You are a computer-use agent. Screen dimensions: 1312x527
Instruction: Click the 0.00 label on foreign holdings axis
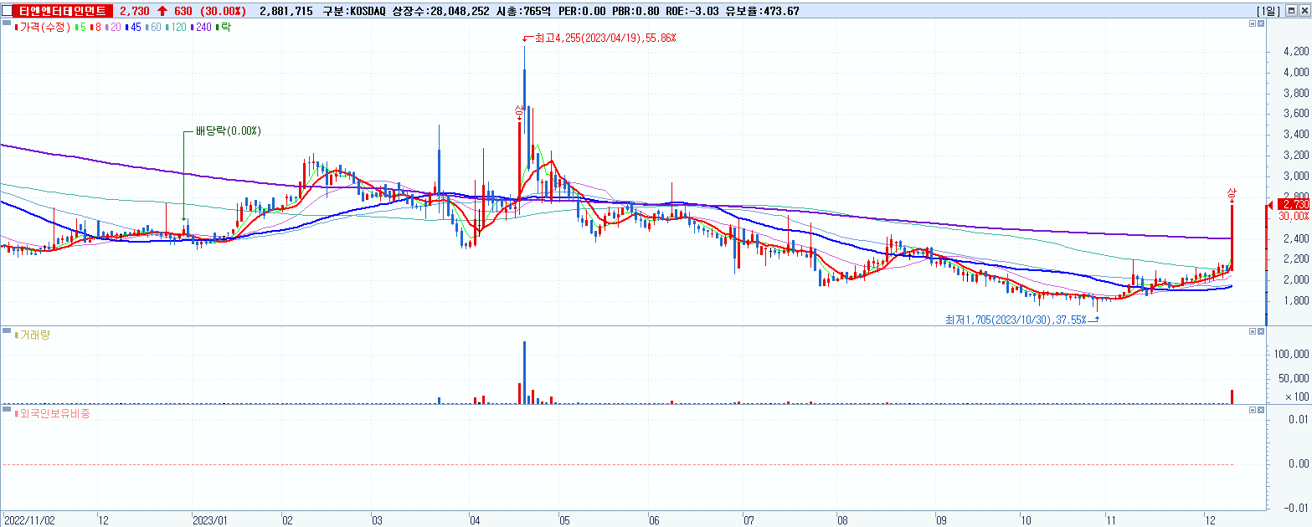coord(1297,463)
